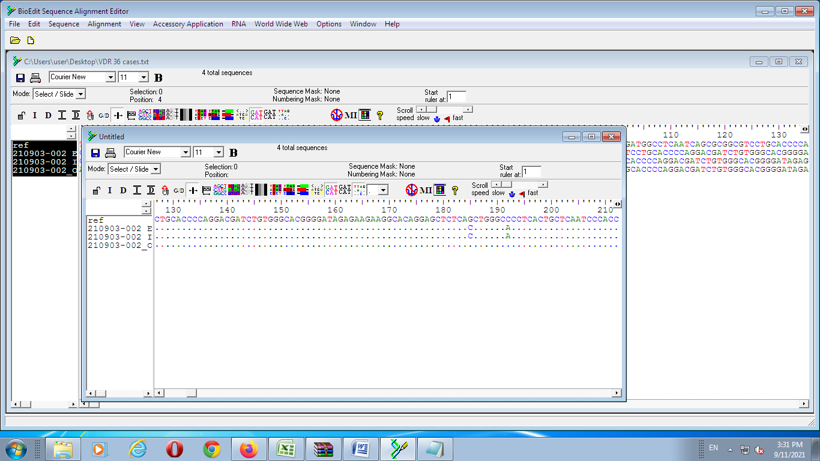The width and height of the screenshot is (820, 461).
Task: Select black-and-white shading icon in Untitled window
Action: click(261, 190)
